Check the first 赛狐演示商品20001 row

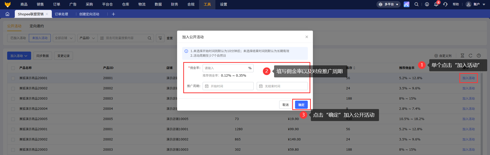tap(13, 78)
